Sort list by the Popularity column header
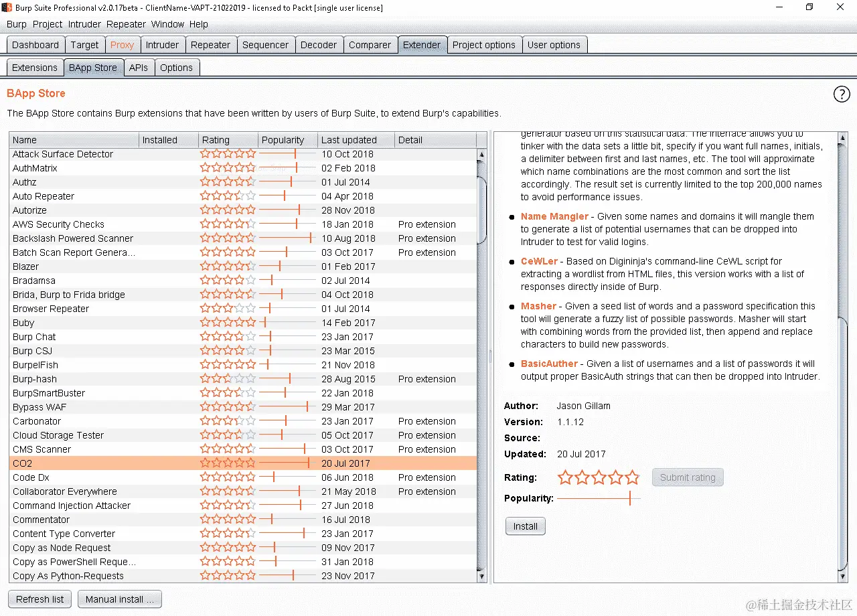Screen dimensions: 857x616 pos(289,140)
